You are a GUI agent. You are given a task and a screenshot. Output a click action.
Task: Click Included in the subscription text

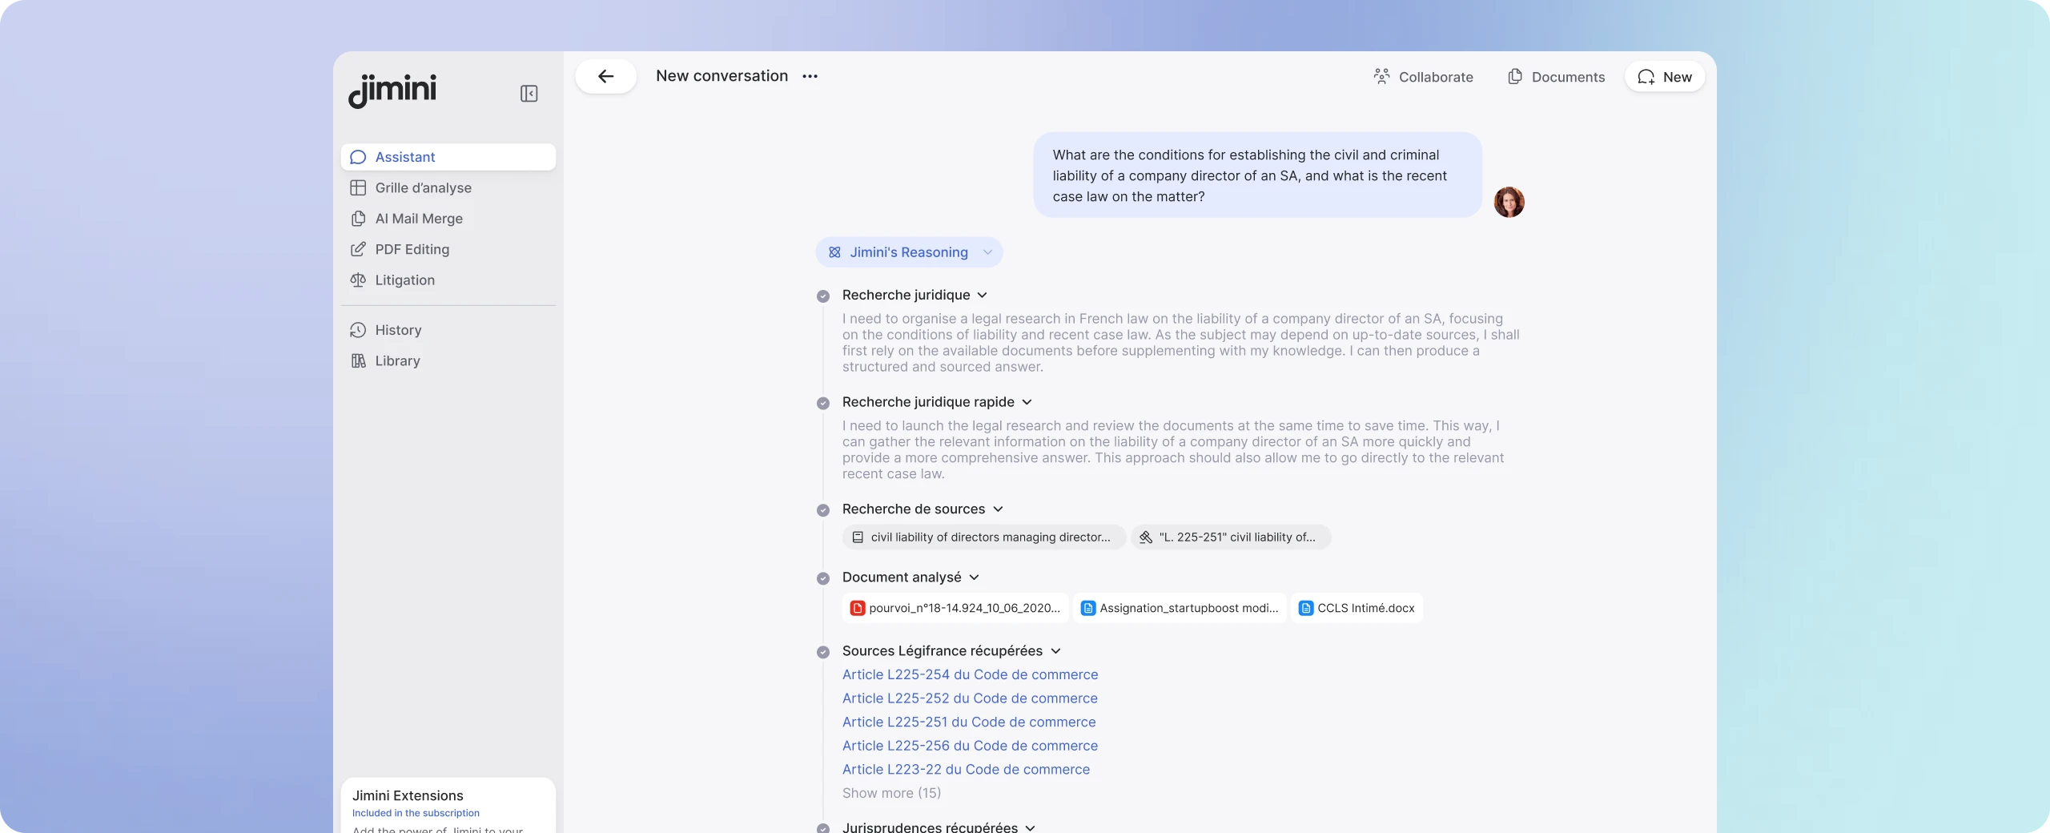[416, 813]
